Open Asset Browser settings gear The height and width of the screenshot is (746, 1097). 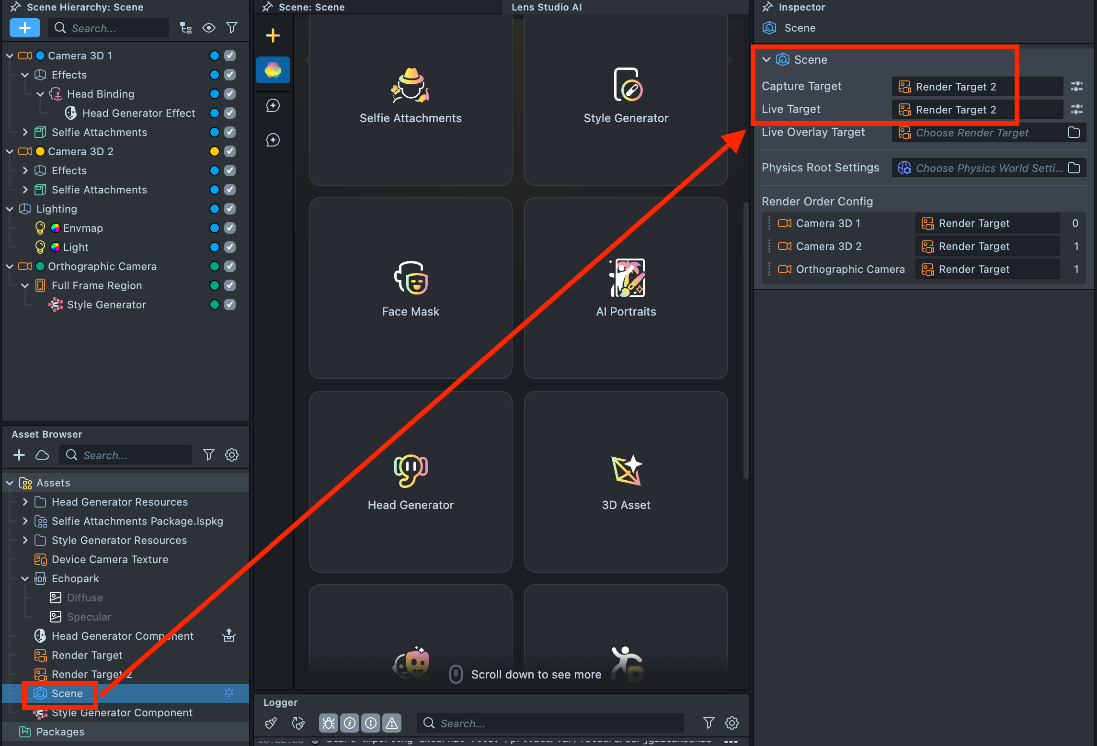[x=232, y=455]
